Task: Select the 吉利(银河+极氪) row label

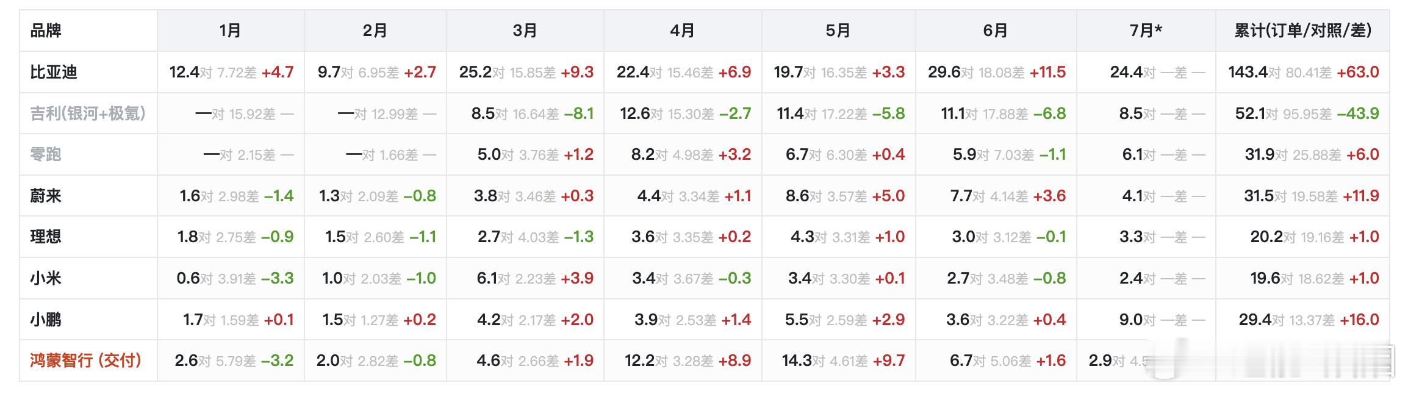Action: pos(88,113)
